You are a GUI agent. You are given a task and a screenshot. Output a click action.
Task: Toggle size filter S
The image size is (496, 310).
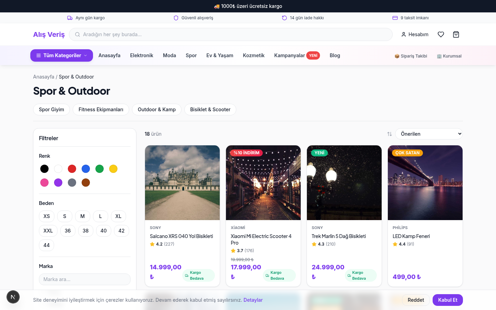[65, 216]
